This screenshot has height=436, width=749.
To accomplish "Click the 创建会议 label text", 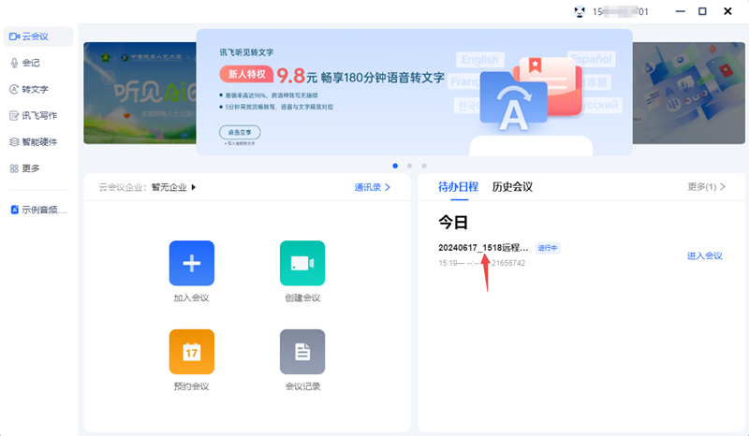I will [302, 298].
